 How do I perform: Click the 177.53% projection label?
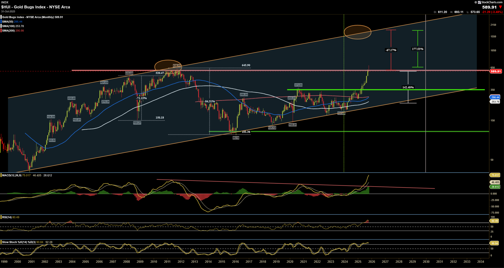pyautogui.click(x=418, y=49)
